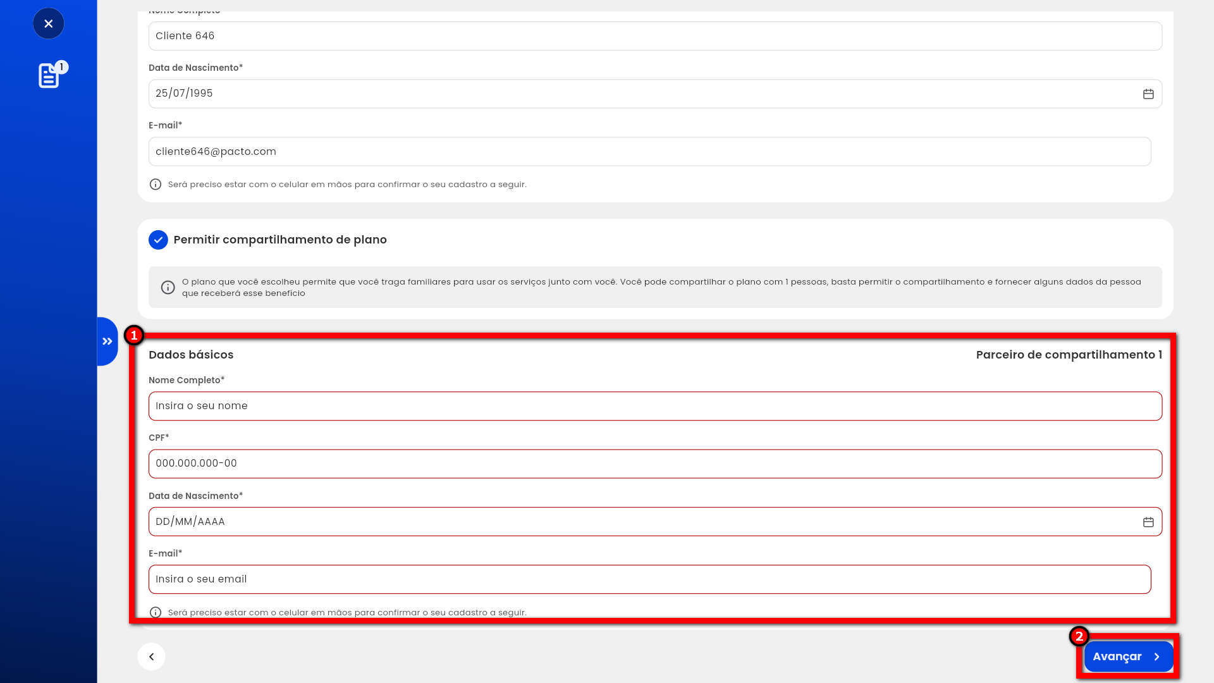Click partner DD/MM/AAAA date field

[655, 522]
